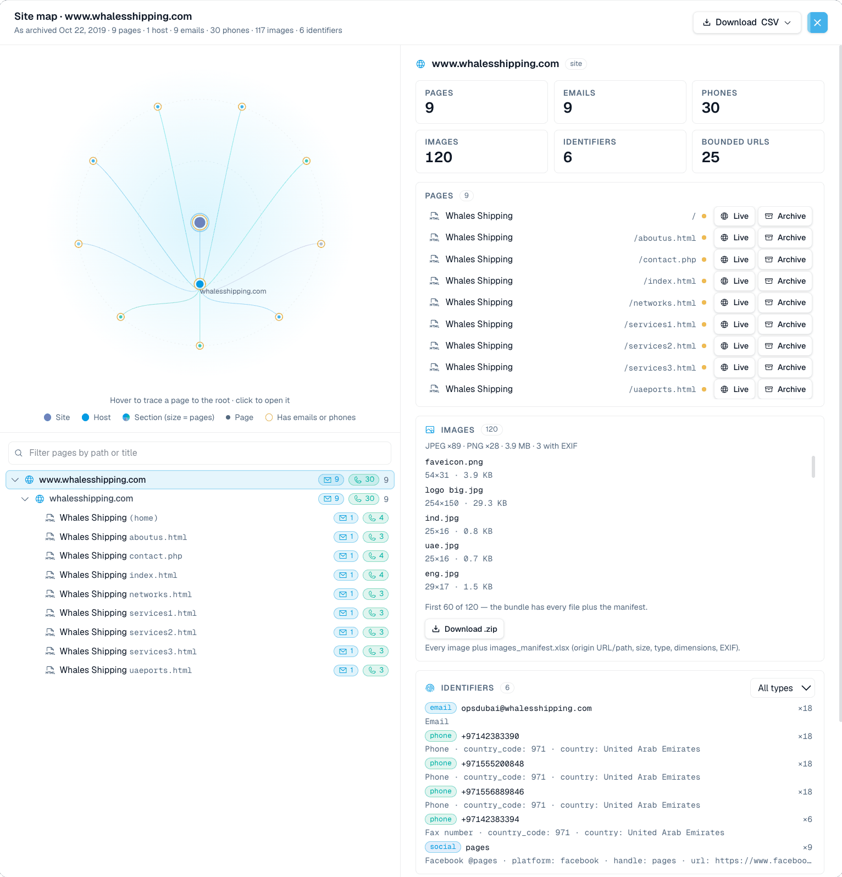Click the Pages stat card
842x877 pixels.
482,102
